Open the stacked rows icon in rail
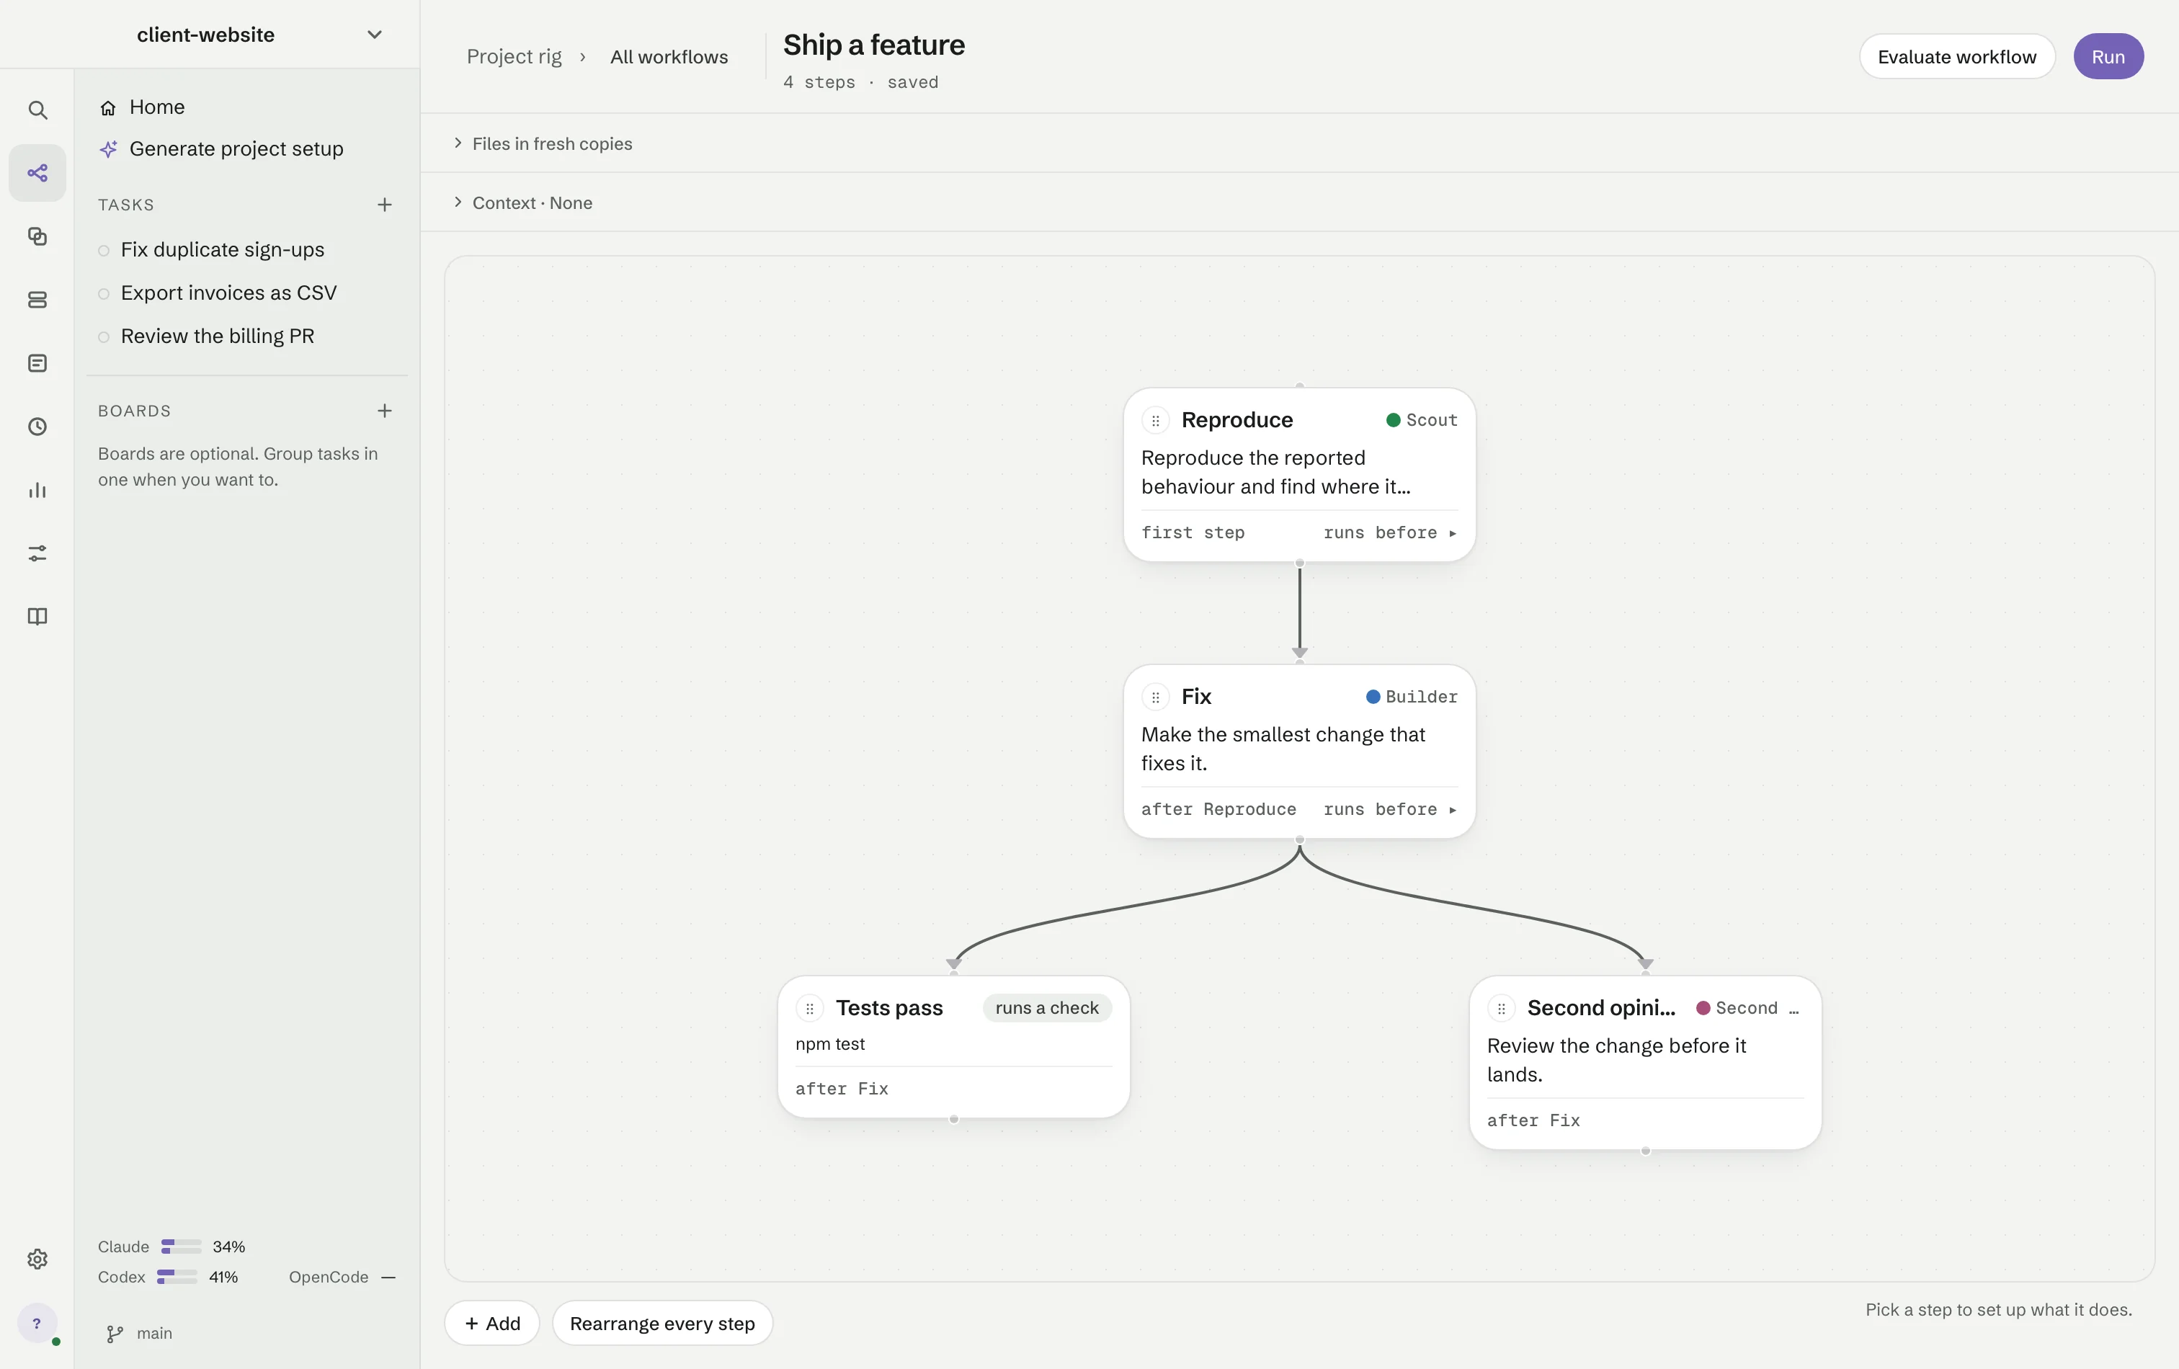The width and height of the screenshot is (2179, 1369). point(37,300)
